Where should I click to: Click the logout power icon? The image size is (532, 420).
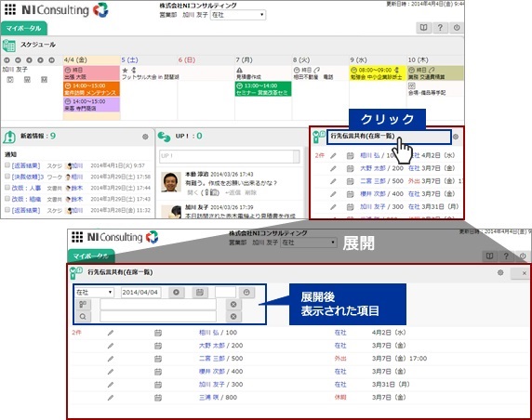point(457,28)
